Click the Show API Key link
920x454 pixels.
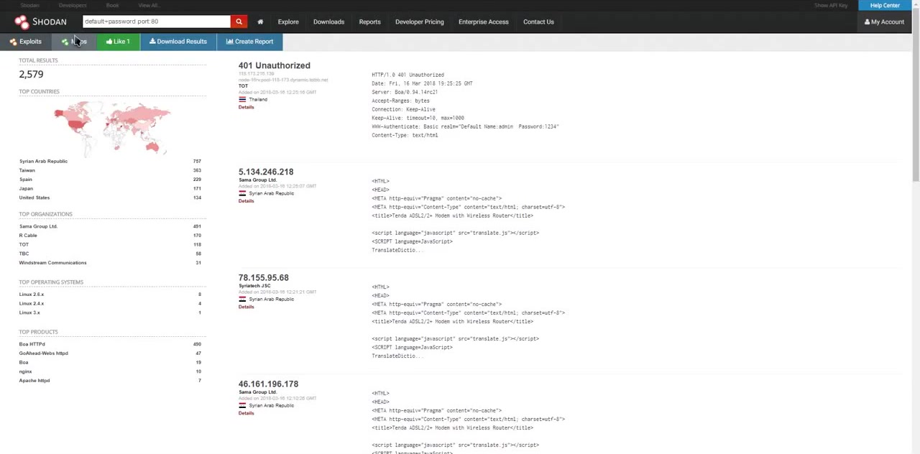(830, 5)
